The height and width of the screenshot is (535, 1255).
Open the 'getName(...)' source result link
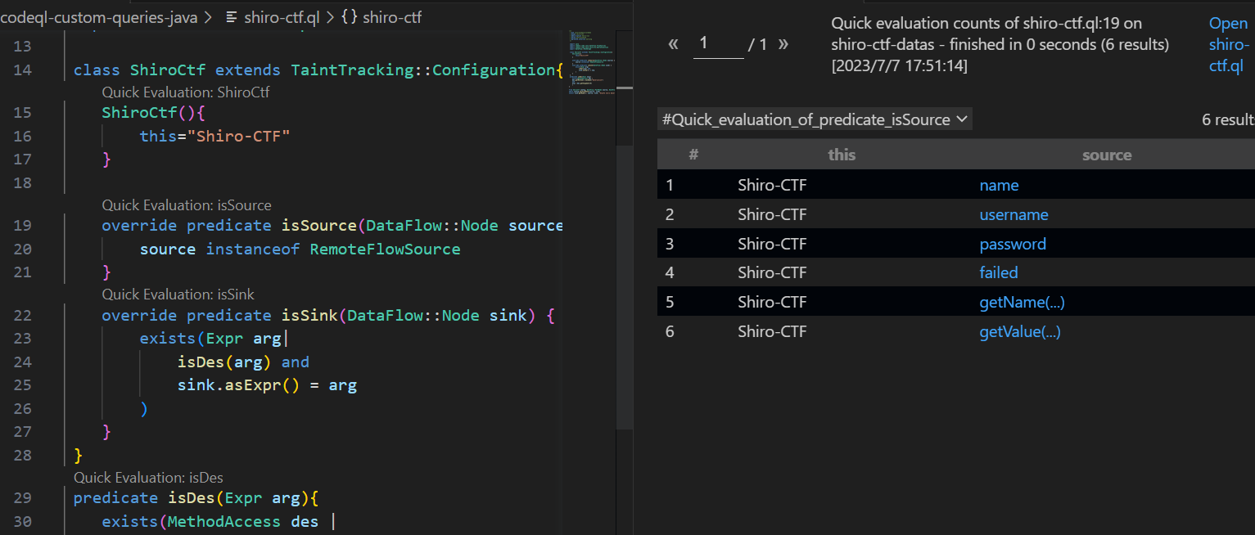pyautogui.click(x=1022, y=302)
